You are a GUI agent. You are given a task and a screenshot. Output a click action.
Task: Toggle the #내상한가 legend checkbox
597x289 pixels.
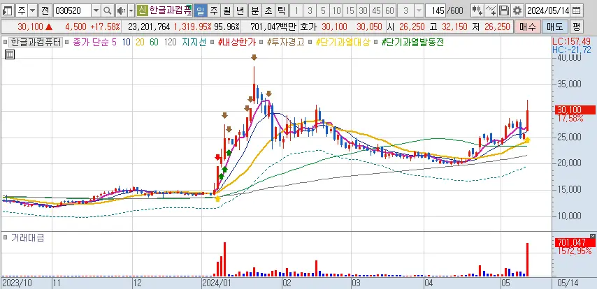[213, 42]
